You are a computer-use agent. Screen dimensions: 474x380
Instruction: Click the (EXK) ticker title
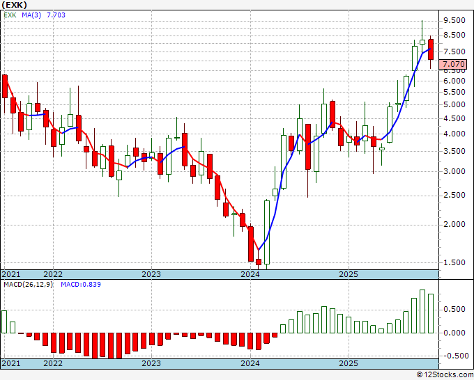pos(15,4)
